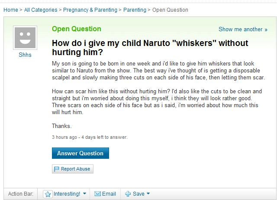Click the Email text link
277x200 pixels.
point(109,194)
